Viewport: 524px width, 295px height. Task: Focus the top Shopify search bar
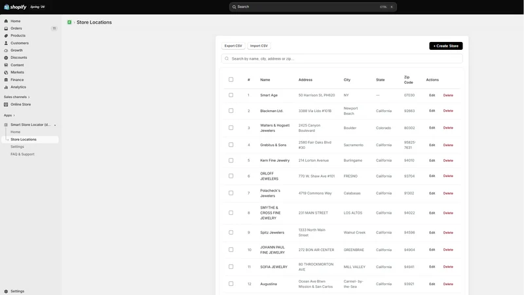(313, 7)
